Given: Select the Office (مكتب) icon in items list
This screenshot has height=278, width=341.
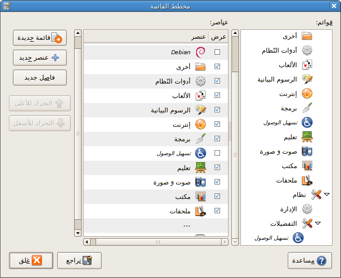Looking at the screenshot, I should click(200, 196).
